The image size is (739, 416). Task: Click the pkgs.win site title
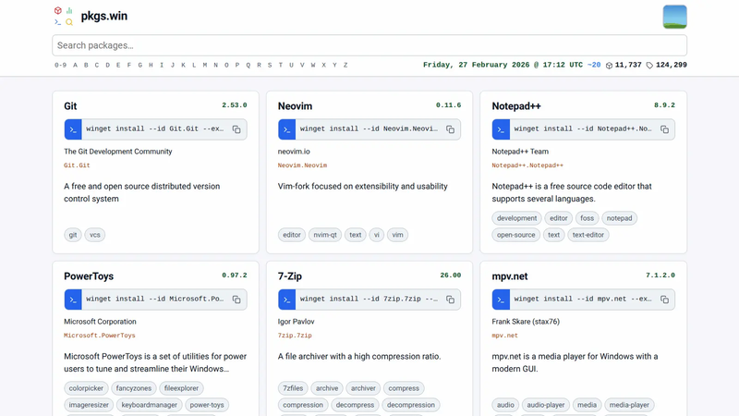click(x=104, y=16)
